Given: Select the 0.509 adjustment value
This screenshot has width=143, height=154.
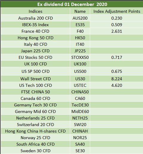Looking at the screenshot, I should 117,25.
